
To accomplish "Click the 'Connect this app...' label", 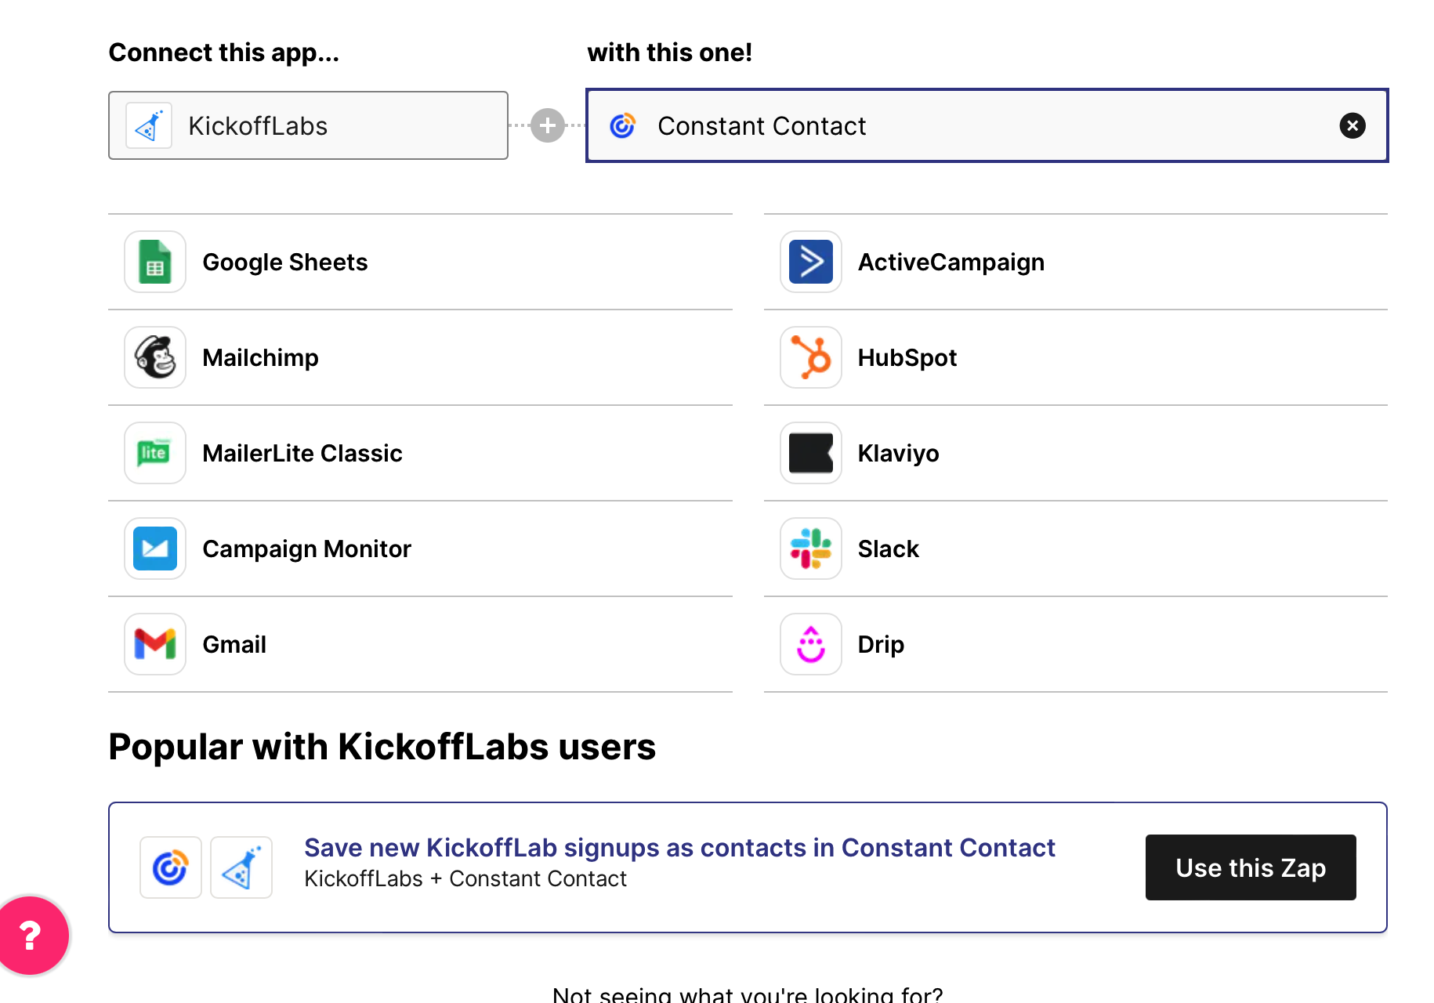I will click(x=224, y=53).
